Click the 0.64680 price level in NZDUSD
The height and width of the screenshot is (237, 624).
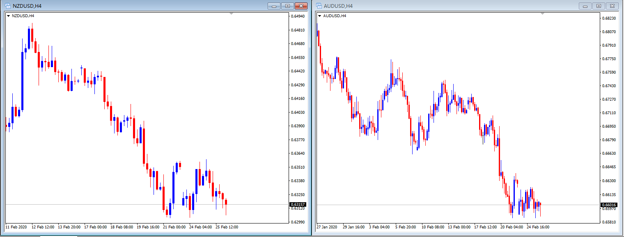click(x=298, y=44)
